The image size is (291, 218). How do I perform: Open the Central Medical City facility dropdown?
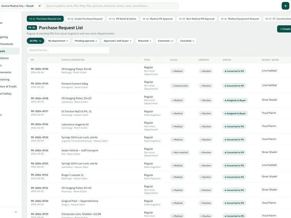(x=20, y=6)
